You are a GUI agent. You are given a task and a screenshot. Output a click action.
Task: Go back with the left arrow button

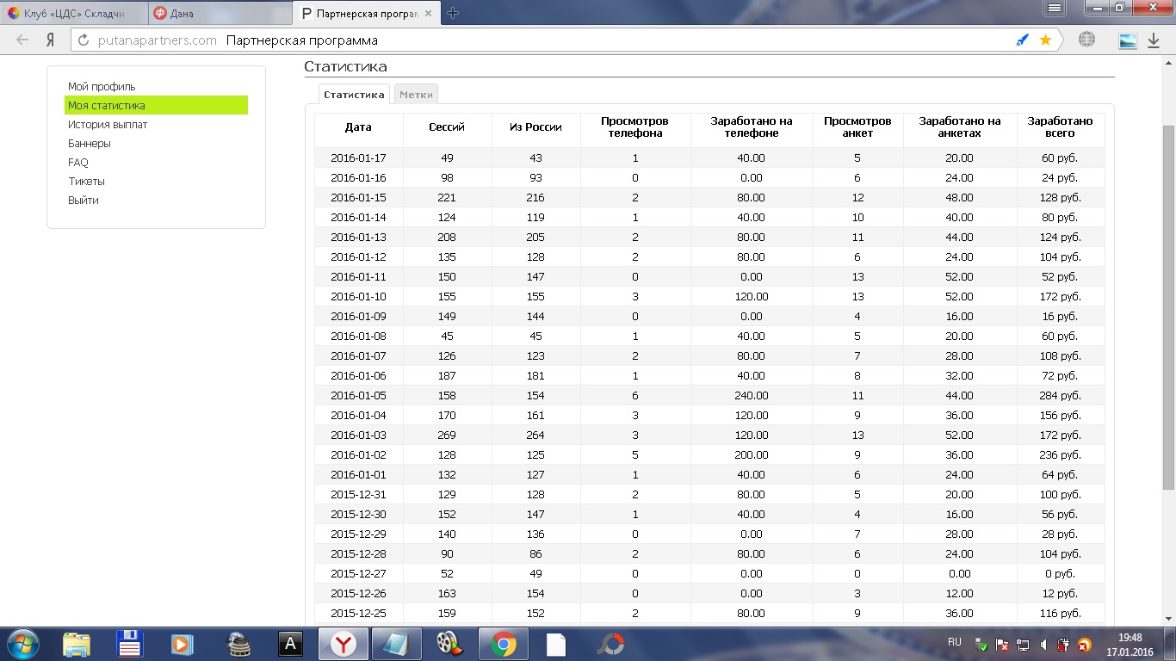(22, 40)
